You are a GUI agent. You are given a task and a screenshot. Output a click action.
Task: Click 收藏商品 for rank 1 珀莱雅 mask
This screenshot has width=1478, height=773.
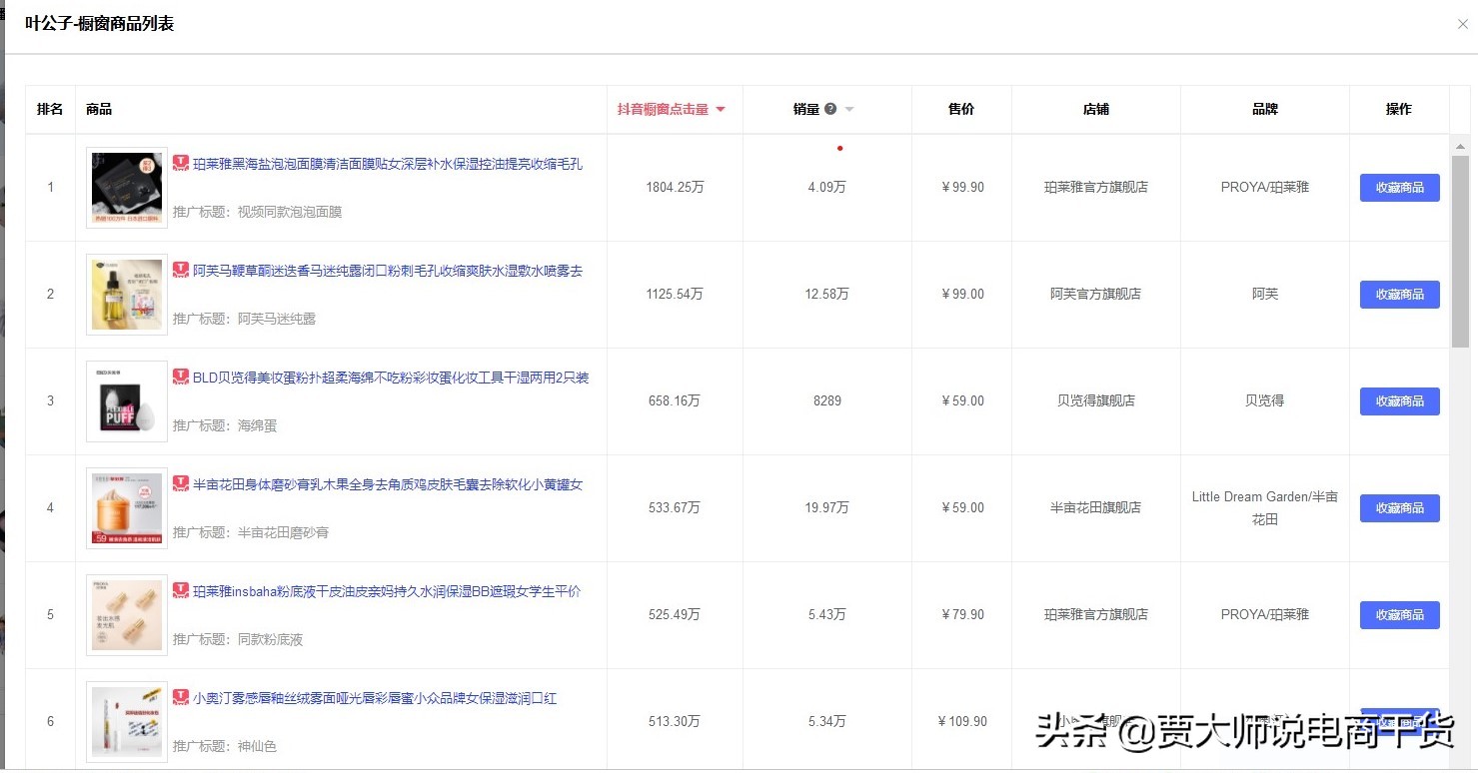coord(1399,188)
